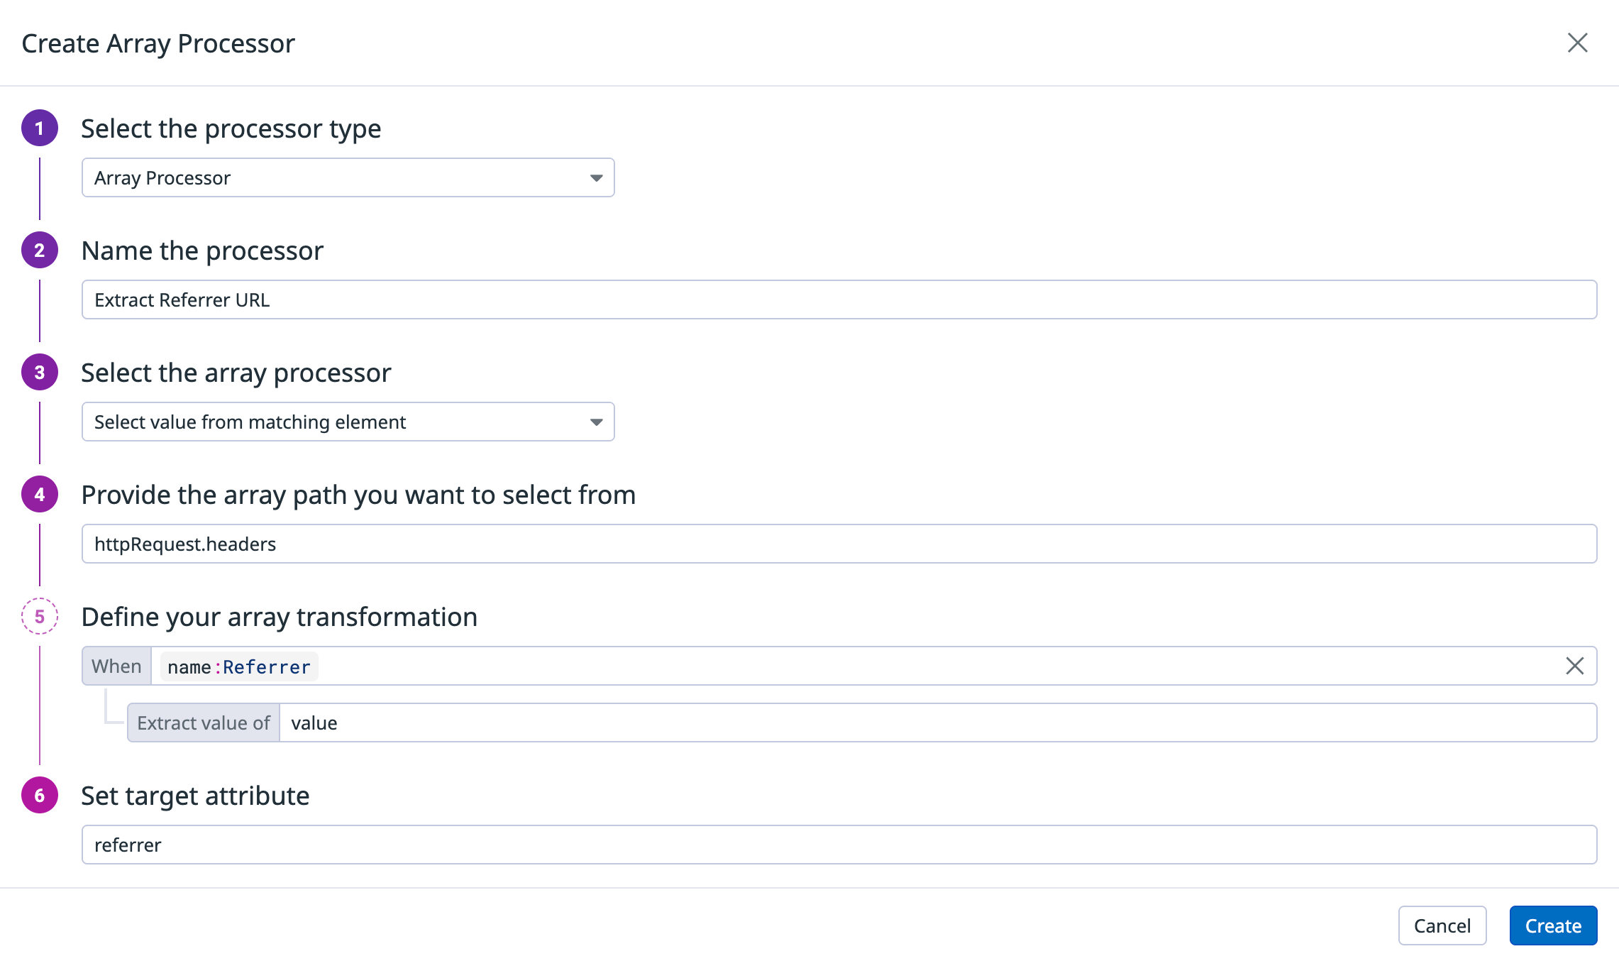
Task: Click the step 6 circle icon
Action: [40, 796]
